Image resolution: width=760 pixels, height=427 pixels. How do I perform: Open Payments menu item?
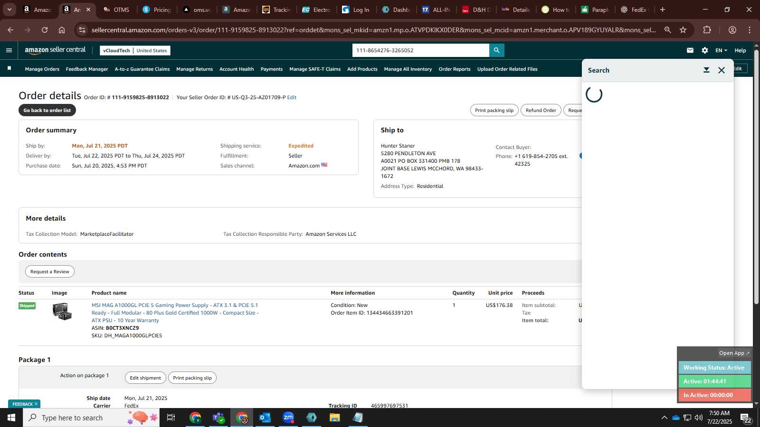(x=272, y=69)
